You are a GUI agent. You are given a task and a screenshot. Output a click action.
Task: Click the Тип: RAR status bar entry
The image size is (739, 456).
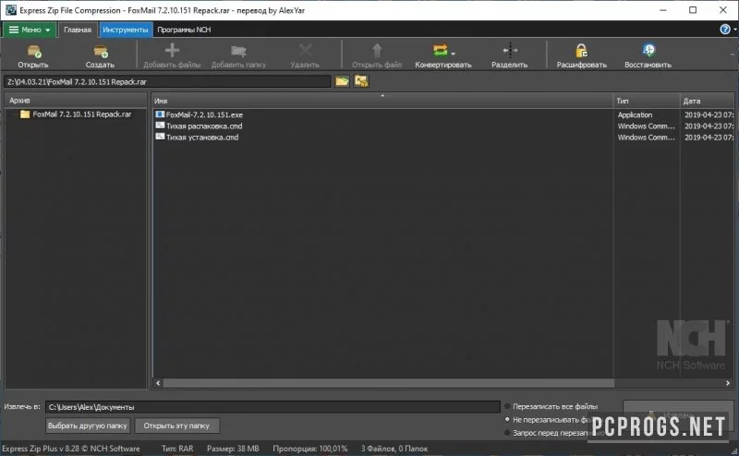click(x=177, y=449)
